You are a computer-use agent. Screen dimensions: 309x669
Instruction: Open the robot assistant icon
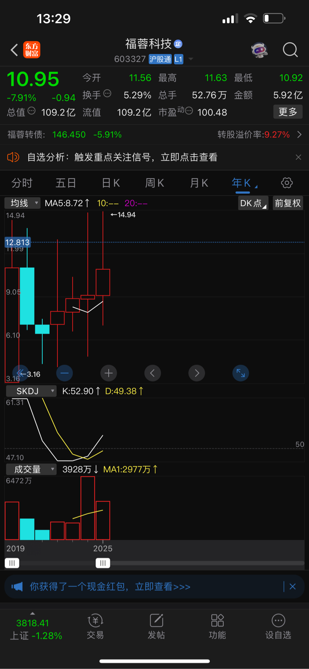point(260,50)
